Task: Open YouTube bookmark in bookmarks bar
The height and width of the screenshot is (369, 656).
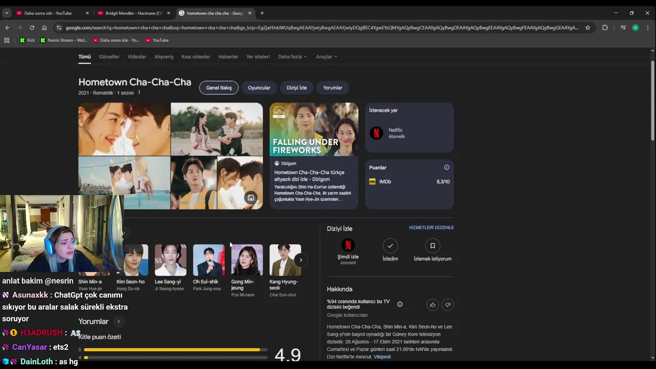Action: [x=157, y=40]
